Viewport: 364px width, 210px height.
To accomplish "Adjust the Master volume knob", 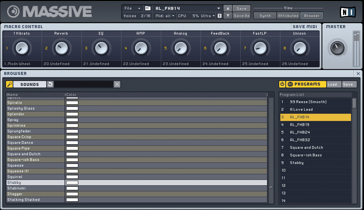I will pos(337,48).
